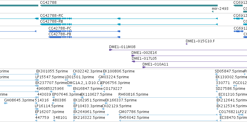Click the EK212534.5prime EST label
This screenshot has width=247, height=122.
click(232, 106)
